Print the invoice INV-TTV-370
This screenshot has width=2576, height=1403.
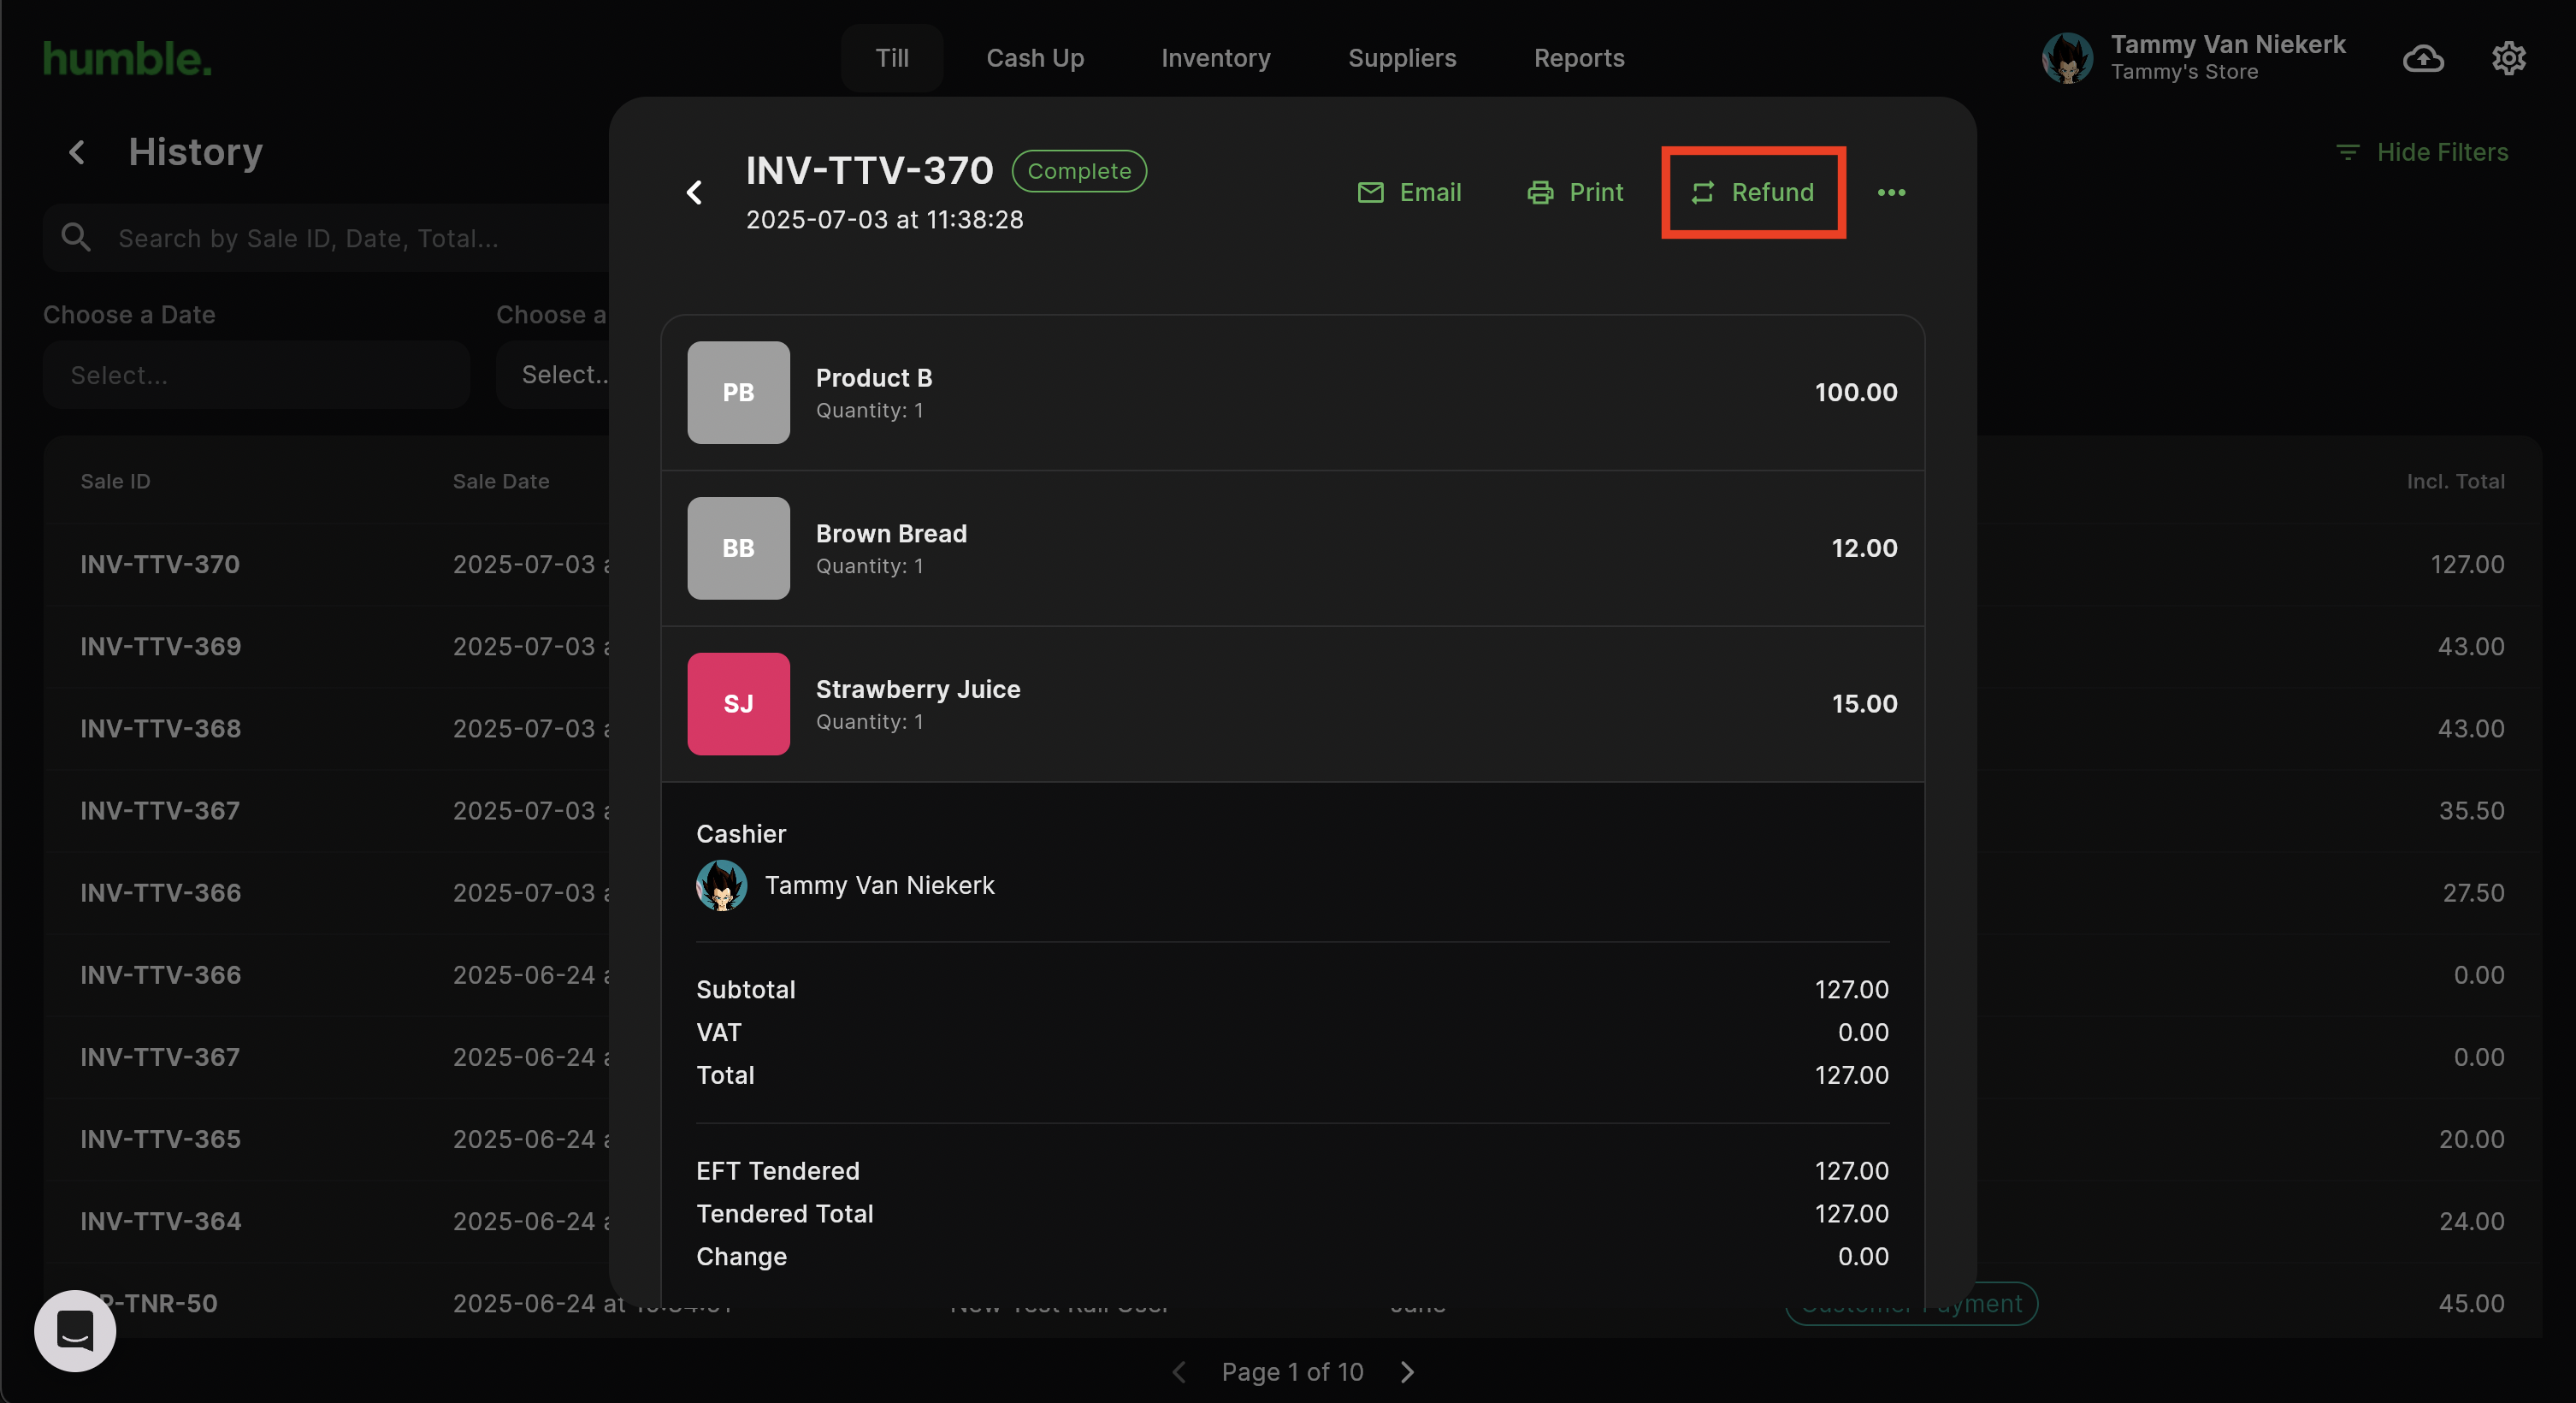(1575, 192)
